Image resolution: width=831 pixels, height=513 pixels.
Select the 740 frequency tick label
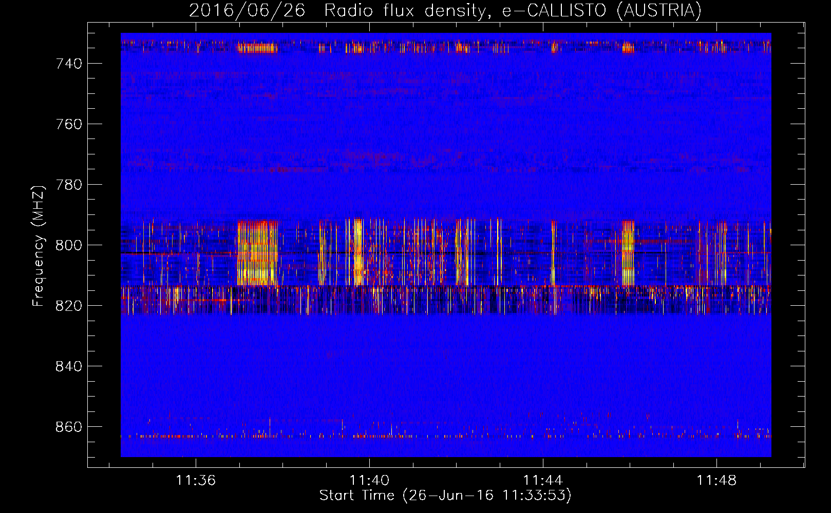click(69, 64)
